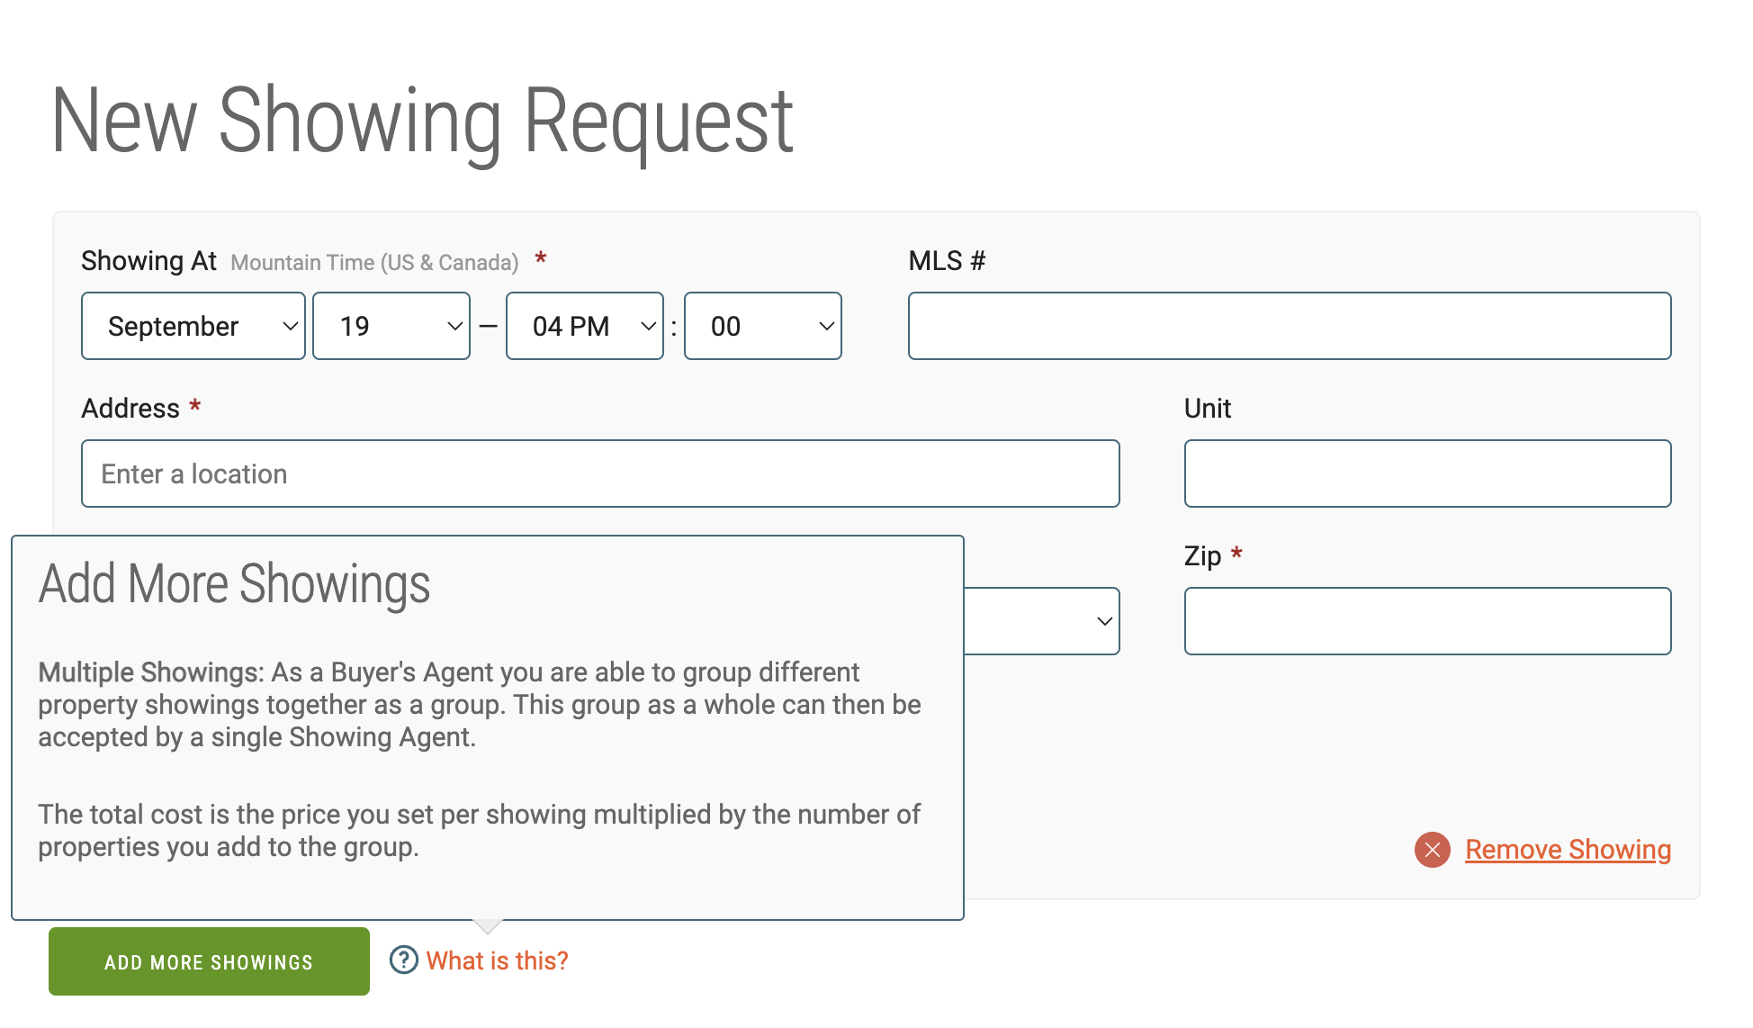Click the 'Showing At' label
The width and height of the screenshot is (1753, 1028).
coord(149,261)
